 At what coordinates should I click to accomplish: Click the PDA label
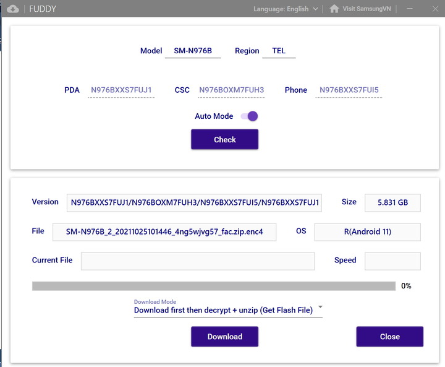pos(72,90)
